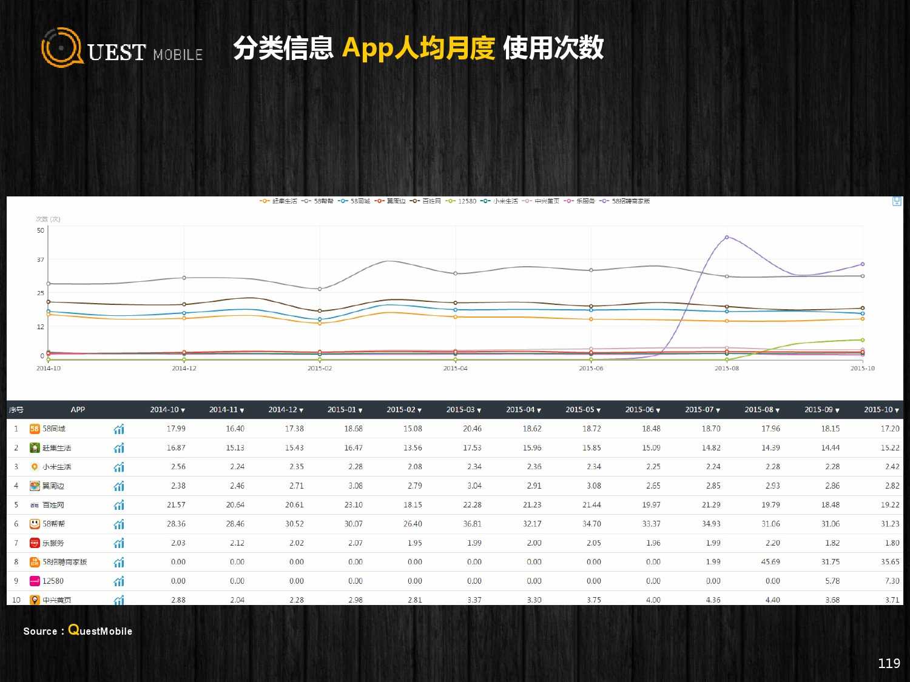This screenshot has width=910, height=682.
Task: Click the 58招聘商家版 app logo
Action: [x=35, y=562]
